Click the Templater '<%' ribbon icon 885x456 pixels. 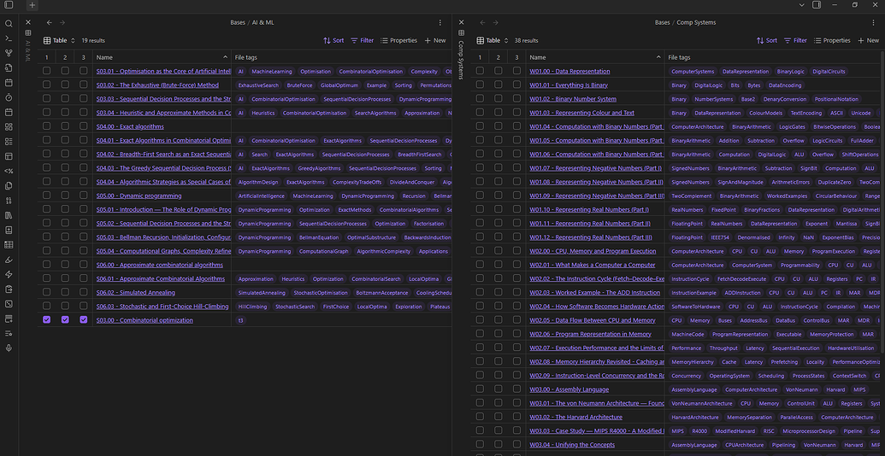click(9, 171)
